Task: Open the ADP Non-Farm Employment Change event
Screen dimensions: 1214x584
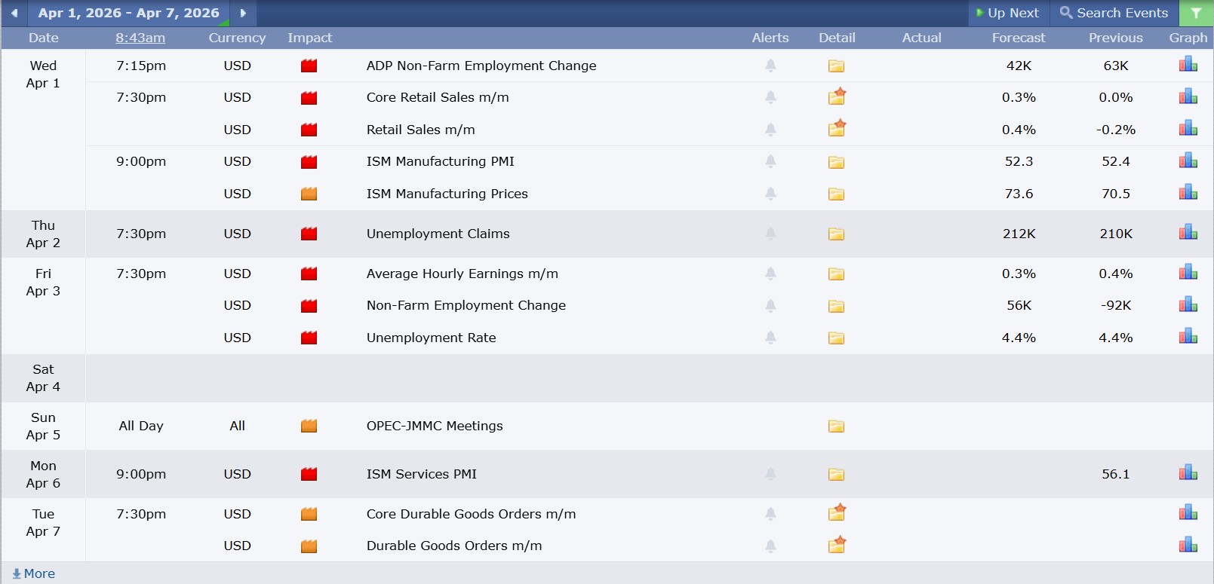Action: [481, 66]
